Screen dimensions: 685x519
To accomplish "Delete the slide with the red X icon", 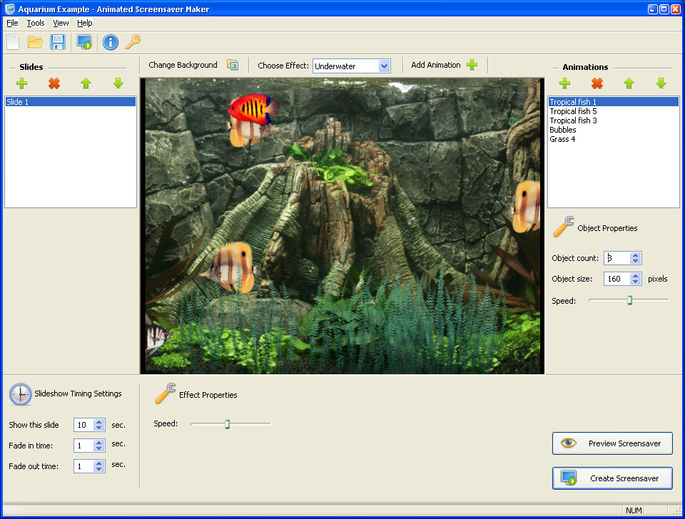I will (54, 83).
